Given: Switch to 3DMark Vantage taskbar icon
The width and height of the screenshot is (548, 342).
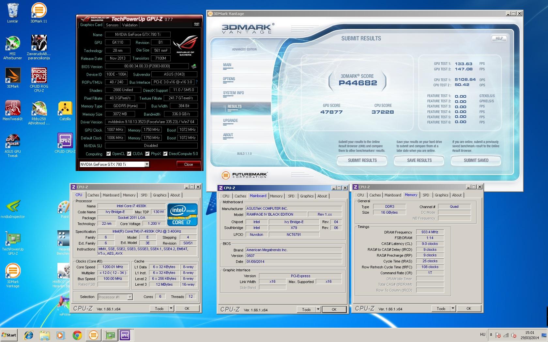Looking at the screenshot, I should pyautogui.click(x=93, y=335).
